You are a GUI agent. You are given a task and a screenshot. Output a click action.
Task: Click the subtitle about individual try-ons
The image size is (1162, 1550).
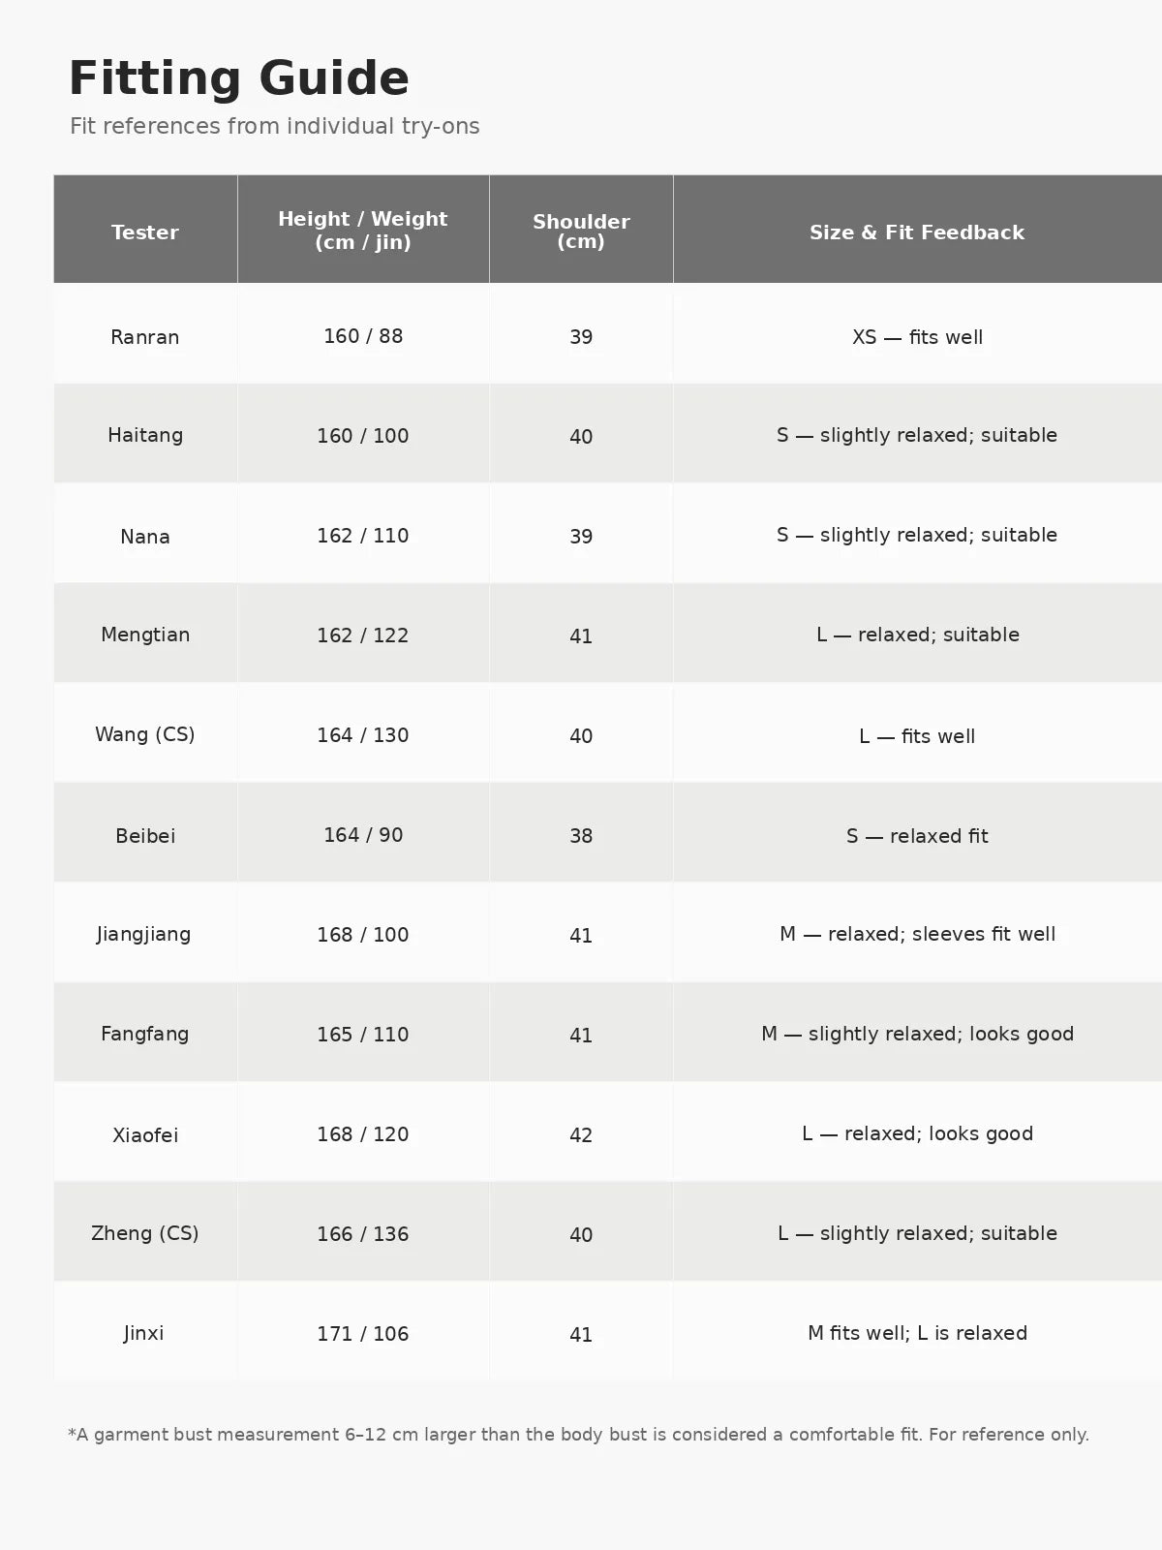(x=275, y=127)
